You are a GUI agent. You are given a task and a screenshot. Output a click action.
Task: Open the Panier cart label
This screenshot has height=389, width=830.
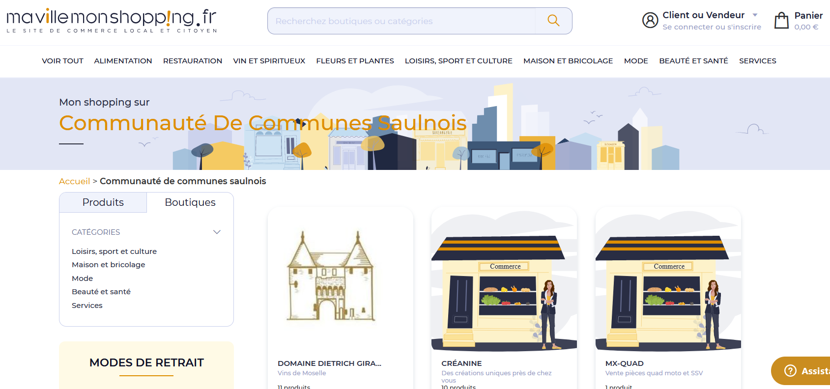pos(808,16)
